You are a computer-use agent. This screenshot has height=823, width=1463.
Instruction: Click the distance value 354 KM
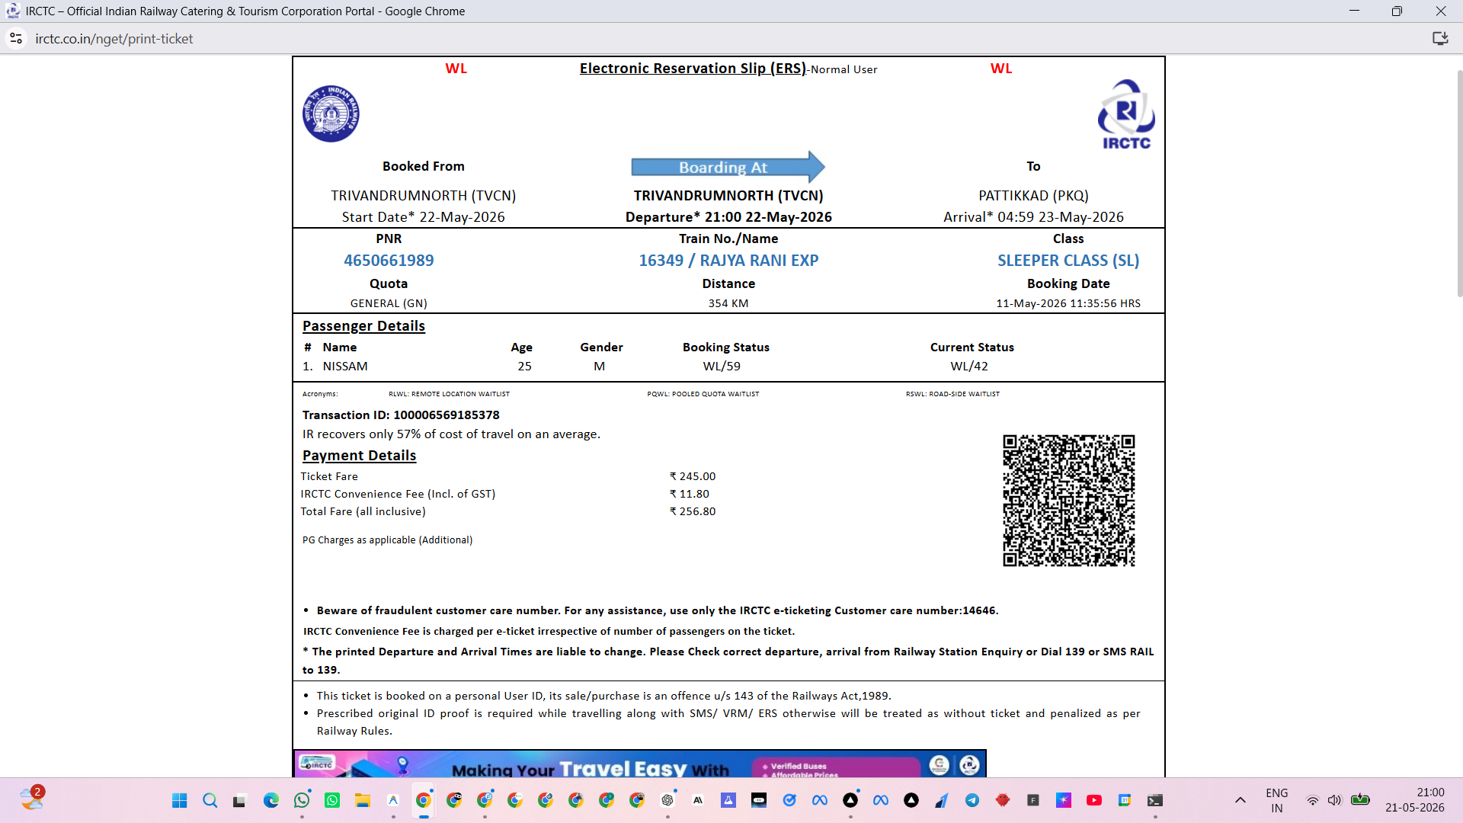coord(728,303)
